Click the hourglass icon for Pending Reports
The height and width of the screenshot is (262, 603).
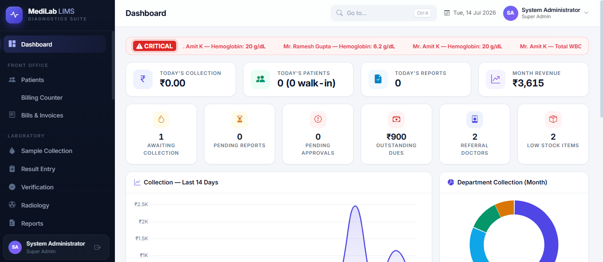tap(240, 119)
